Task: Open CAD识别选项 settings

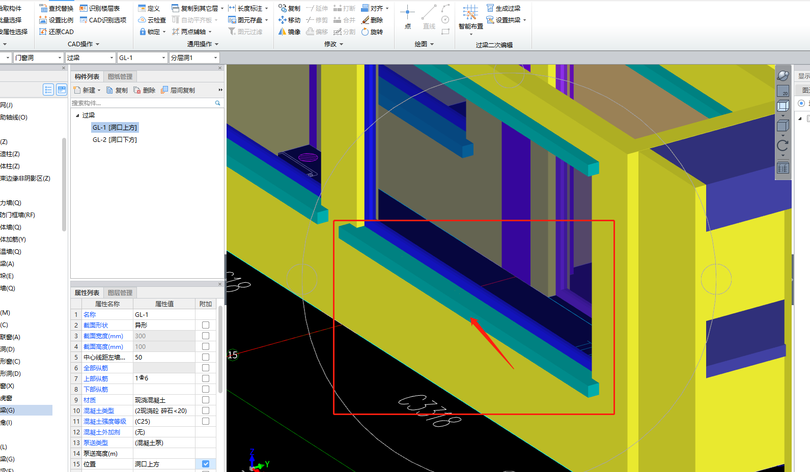Action: pyautogui.click(x=103, y=20)
